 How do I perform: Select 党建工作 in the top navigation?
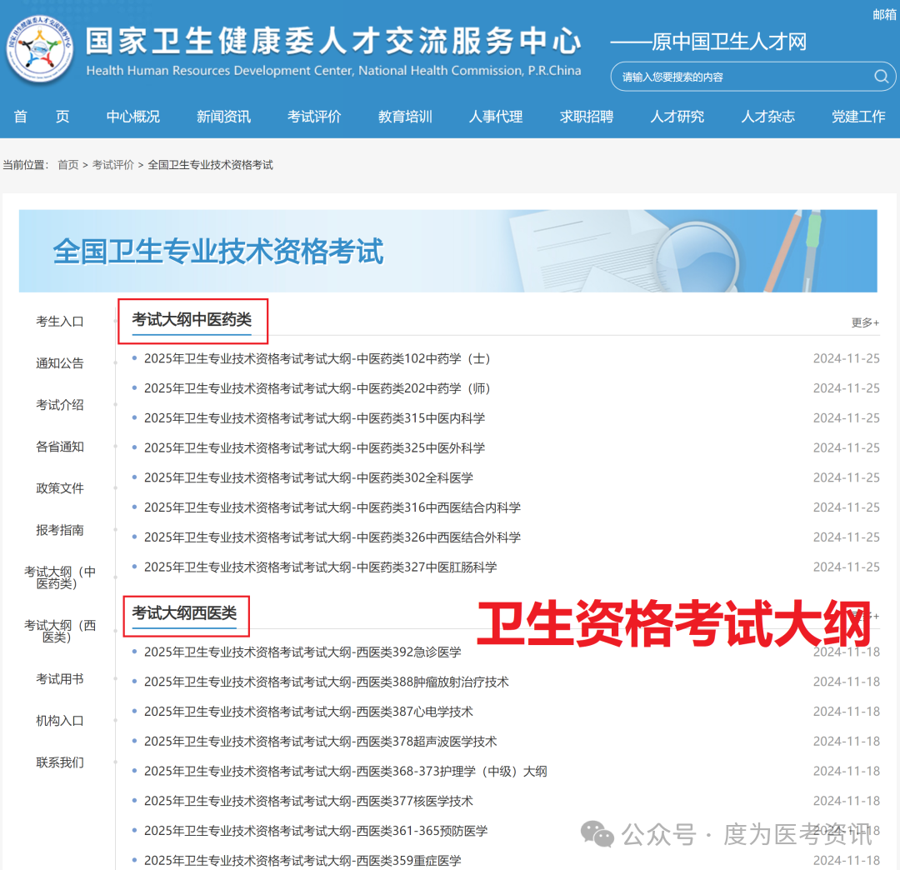click(x=858, y=117)
